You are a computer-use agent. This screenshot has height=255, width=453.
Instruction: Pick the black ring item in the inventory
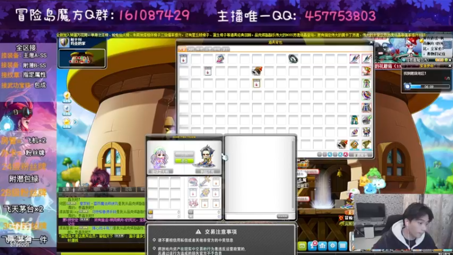293,59
